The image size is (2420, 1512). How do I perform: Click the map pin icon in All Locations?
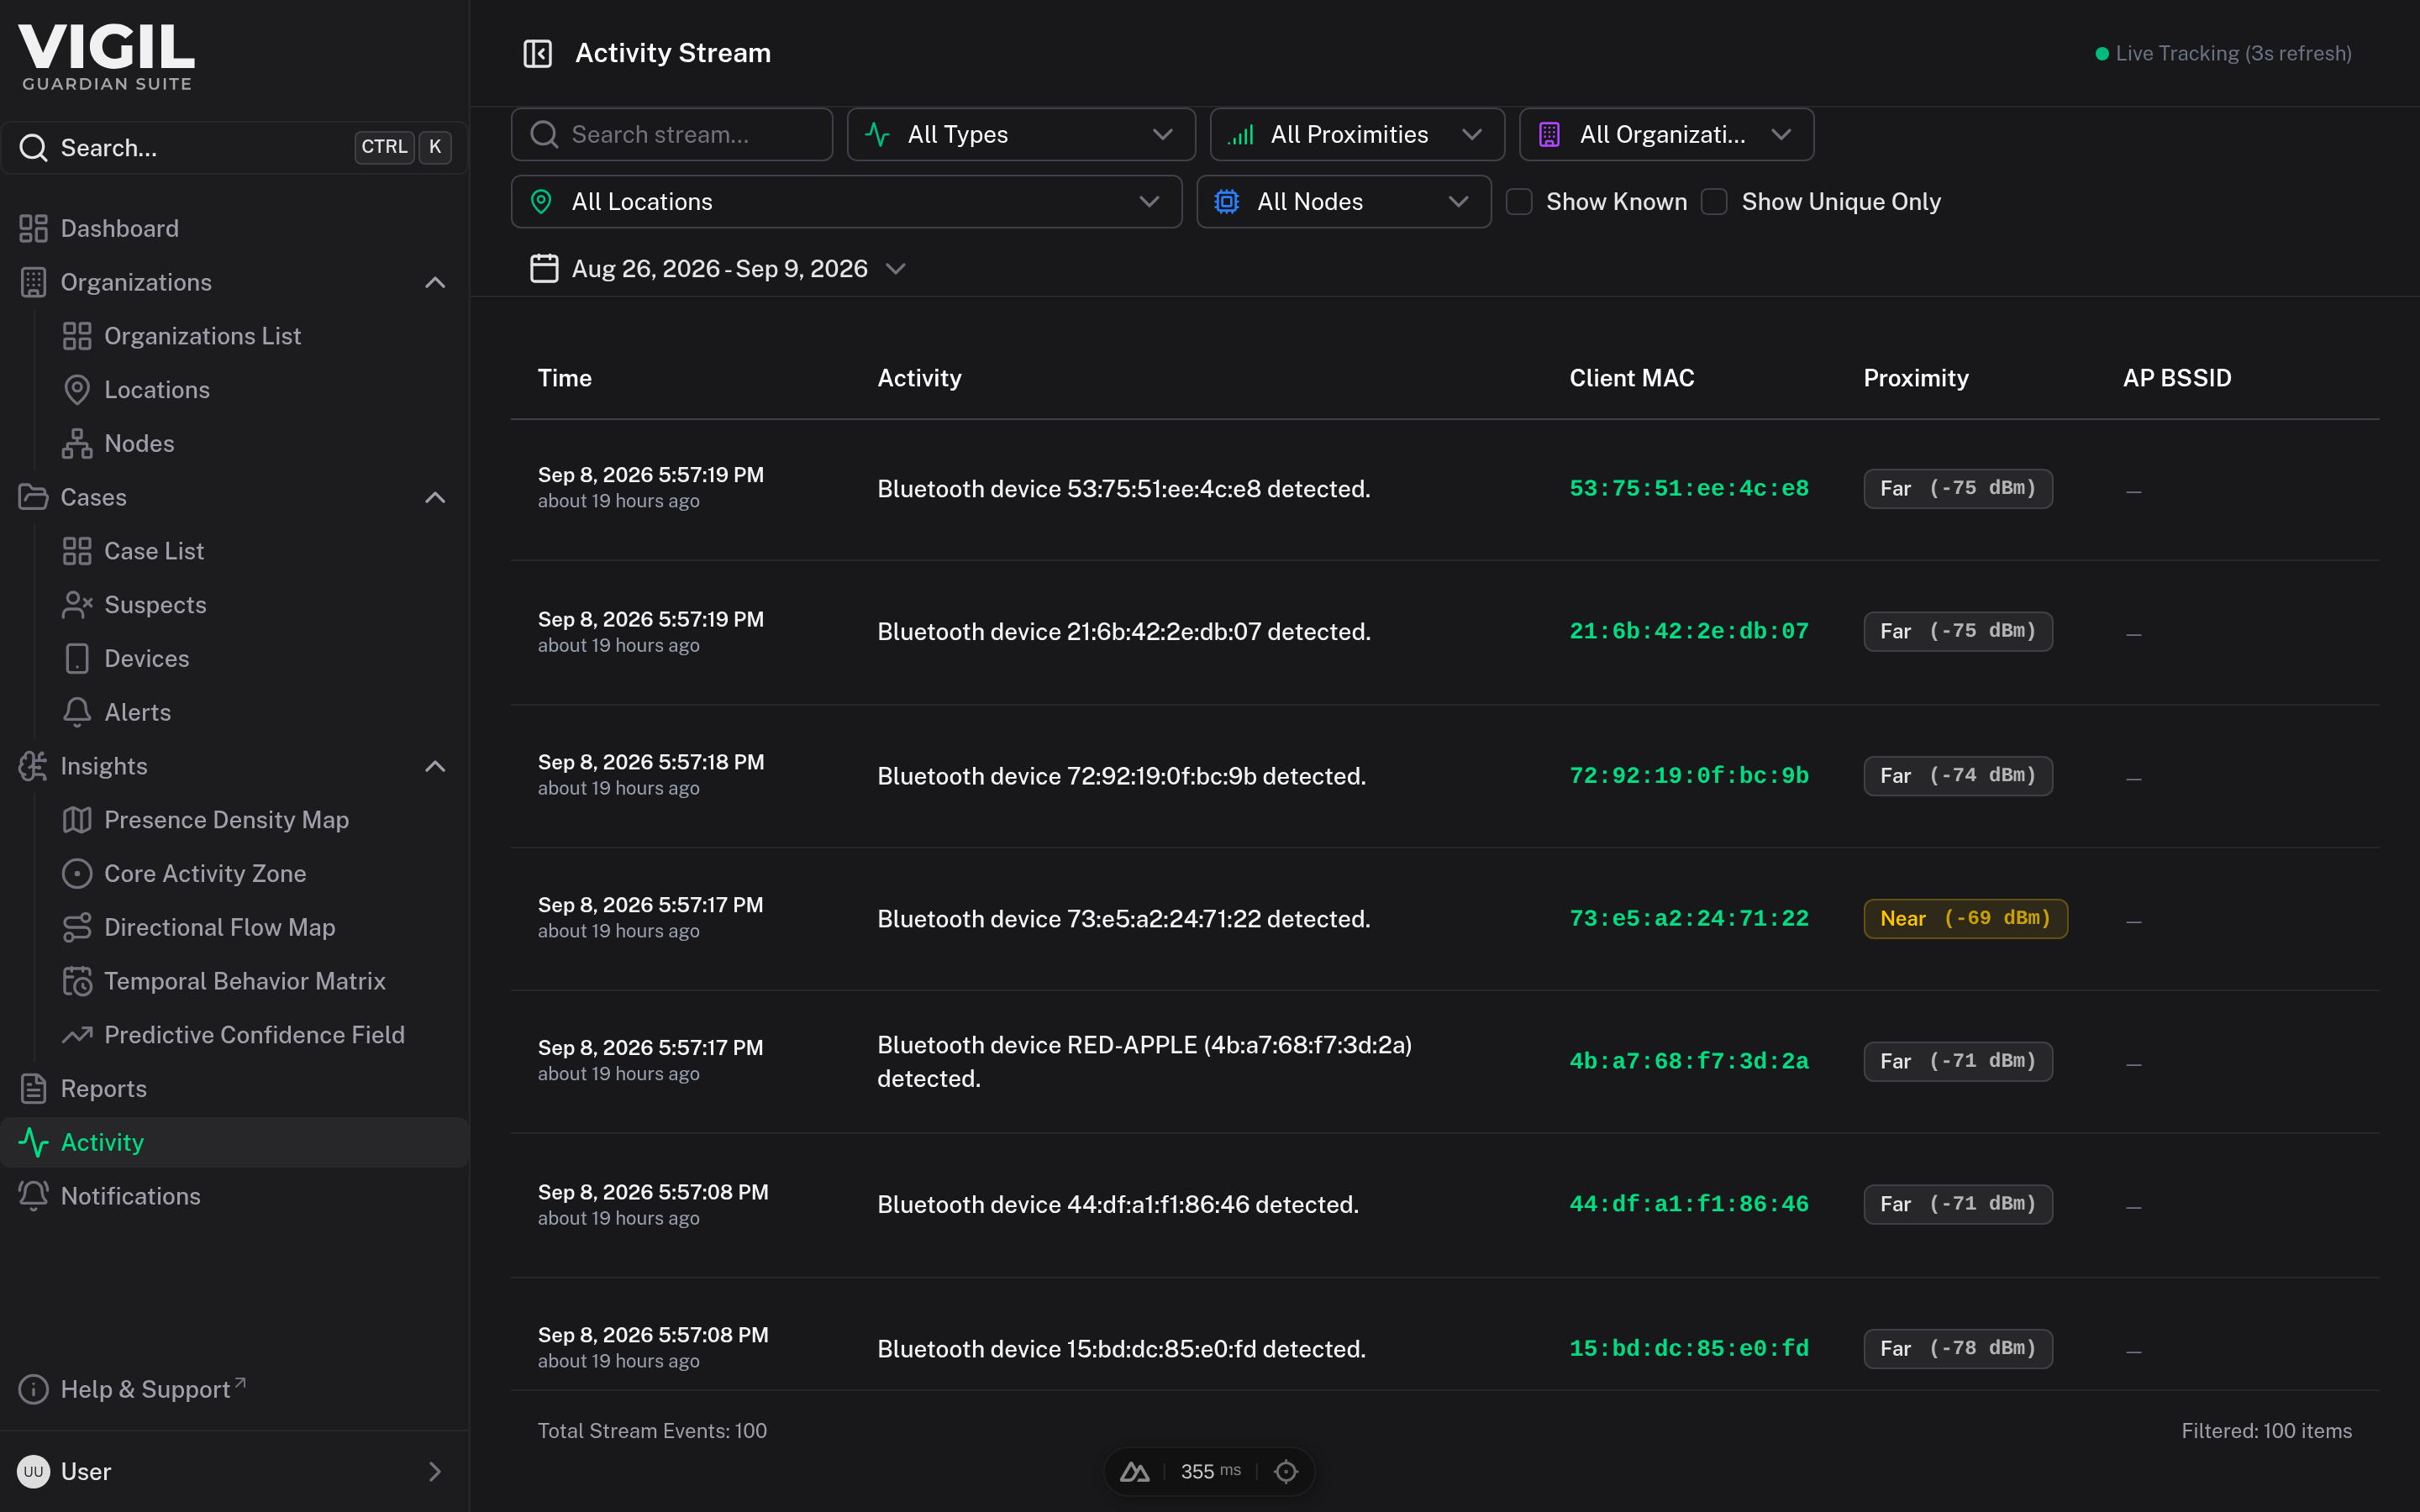pos(541,202)
